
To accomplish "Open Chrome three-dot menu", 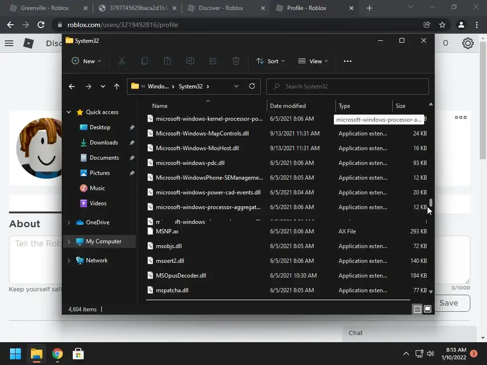I will pos(477,25).
